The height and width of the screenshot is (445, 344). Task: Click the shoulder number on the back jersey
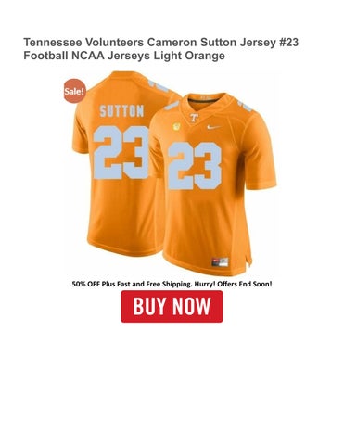tap(158, 85)
